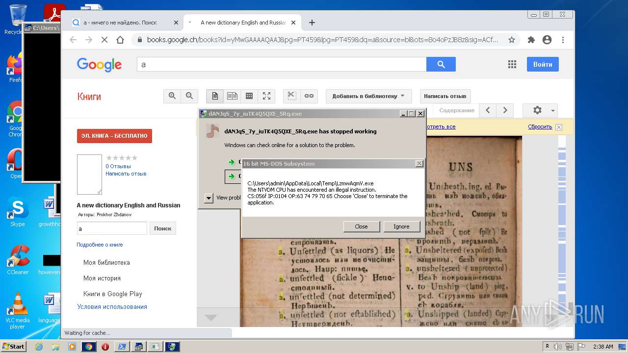
Task: Bookmark this page with star icon
Action: (x=512, y=40)
